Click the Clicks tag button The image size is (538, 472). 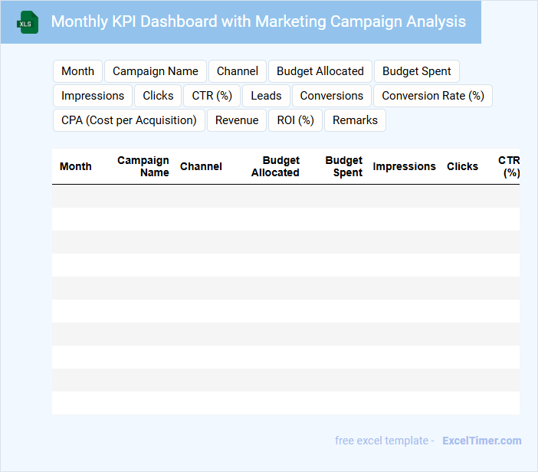coord(158,96)
